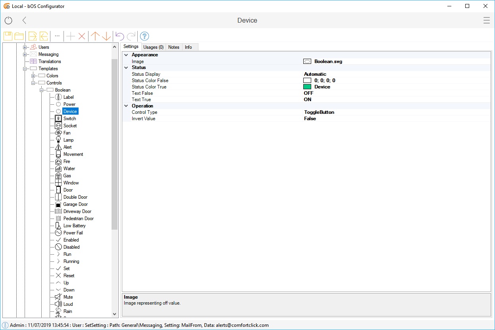Click the Invert Value False field

click(x=310, y=119)
